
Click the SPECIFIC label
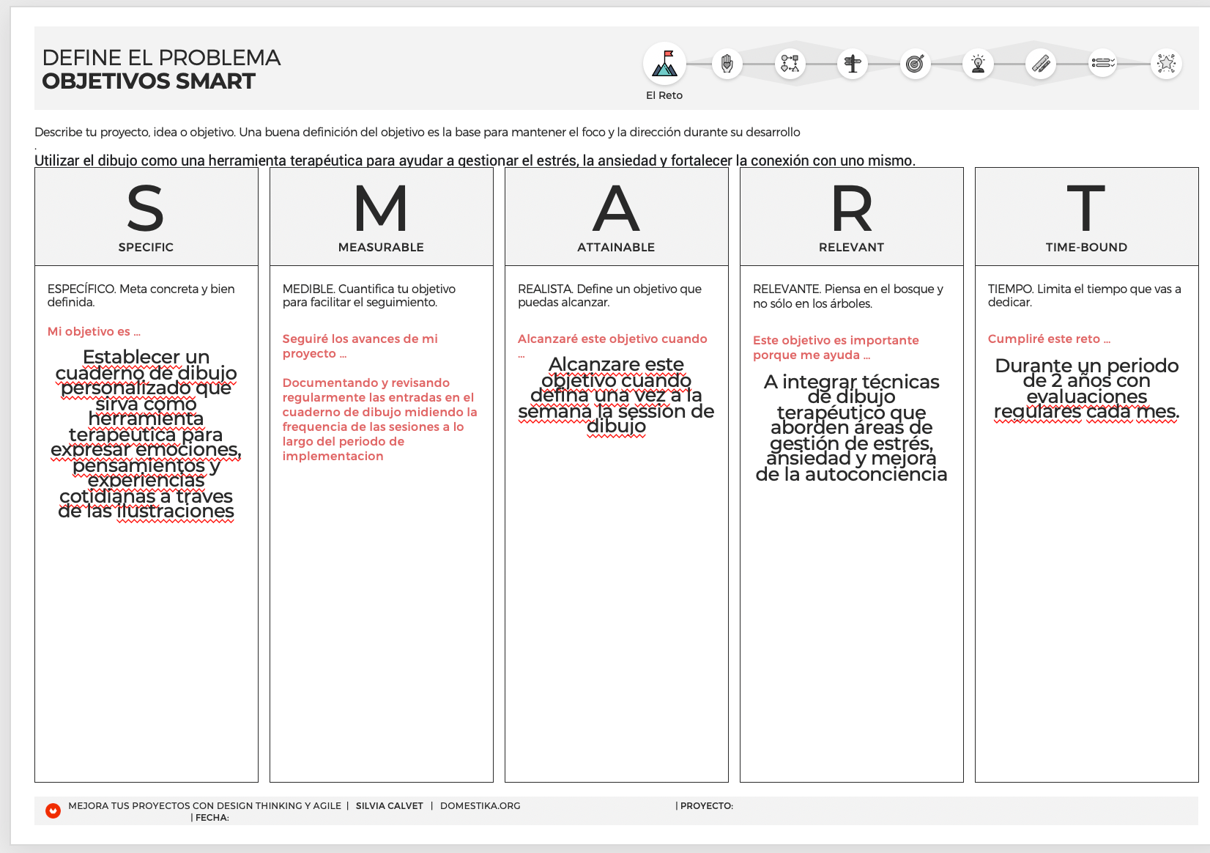[x=146, y=247]
